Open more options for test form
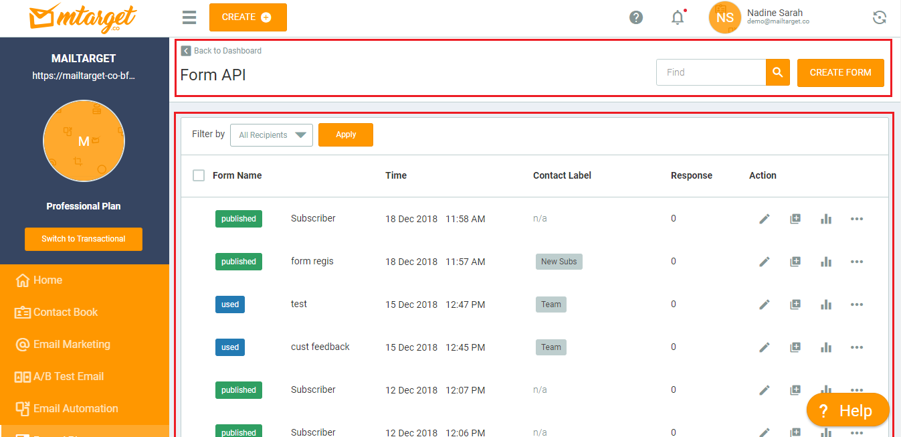901x437 pixels. [857, 304]
